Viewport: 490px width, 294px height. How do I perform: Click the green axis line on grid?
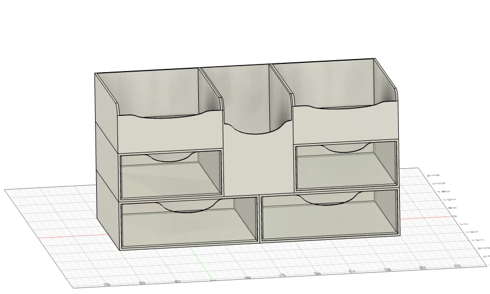pos(202,264)
